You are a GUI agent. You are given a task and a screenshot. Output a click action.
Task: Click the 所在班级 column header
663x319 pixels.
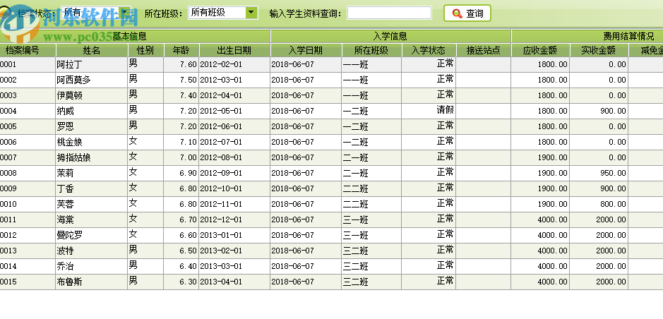tap(371, 51)
